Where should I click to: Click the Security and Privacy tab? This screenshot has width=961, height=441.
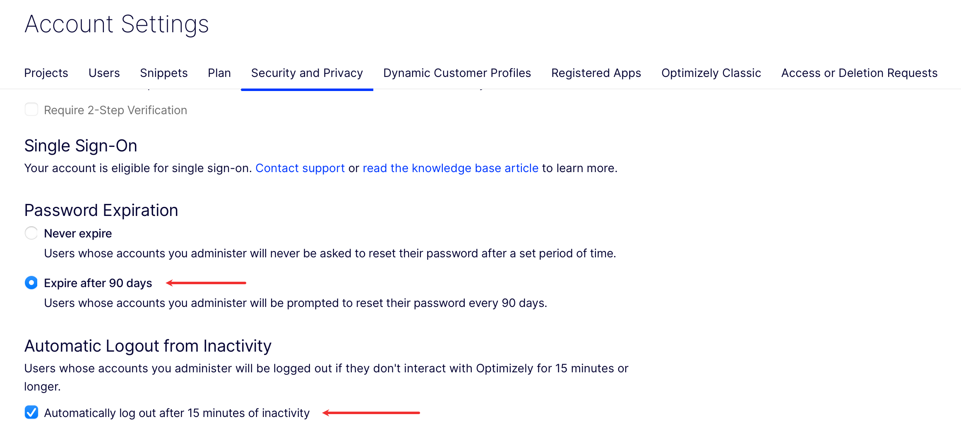[x=307, y=73]
